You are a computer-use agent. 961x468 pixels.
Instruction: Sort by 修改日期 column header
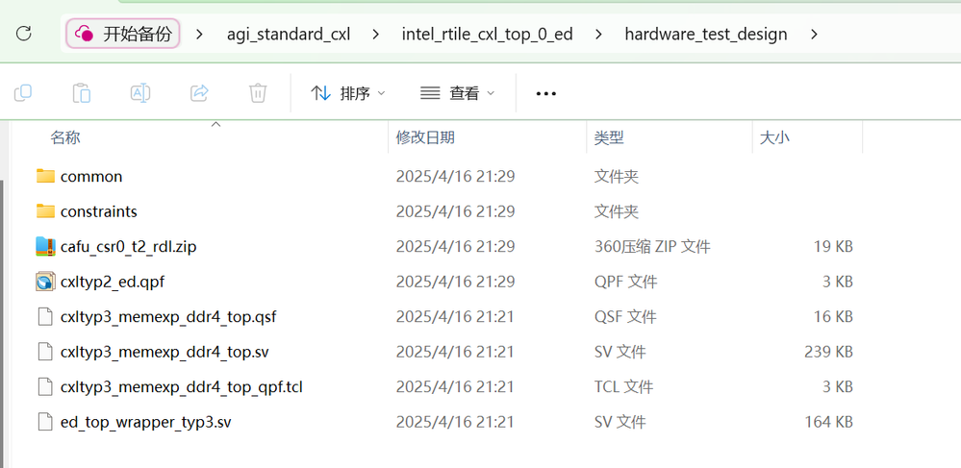click(425, 137)
